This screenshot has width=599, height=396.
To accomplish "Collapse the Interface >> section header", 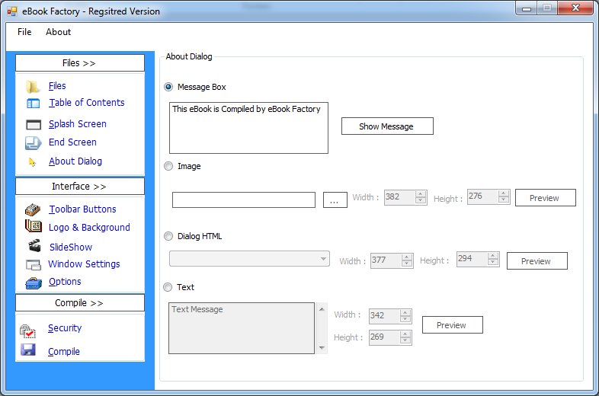I will pos(80,187).
